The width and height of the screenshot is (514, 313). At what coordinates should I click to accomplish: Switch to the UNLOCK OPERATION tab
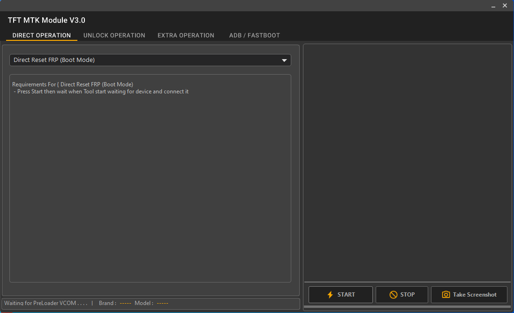click(x=114, y=35)
